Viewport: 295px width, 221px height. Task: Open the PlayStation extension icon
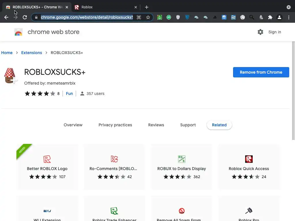215,17
